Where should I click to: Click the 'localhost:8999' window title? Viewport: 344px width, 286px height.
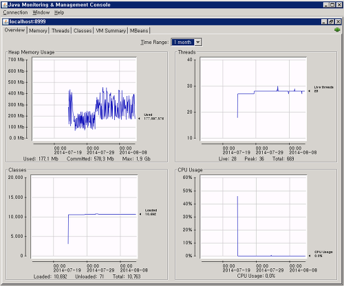(28, 21)
